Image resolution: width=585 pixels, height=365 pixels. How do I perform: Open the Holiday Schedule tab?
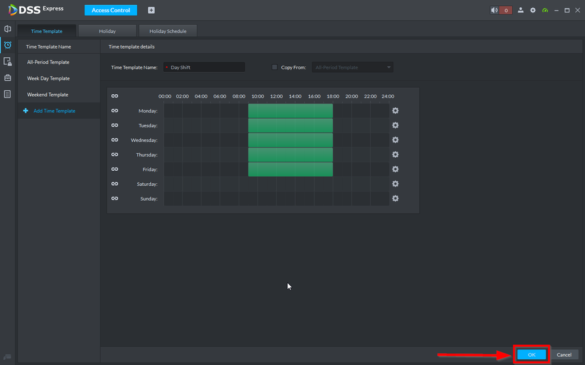[168, 31]
